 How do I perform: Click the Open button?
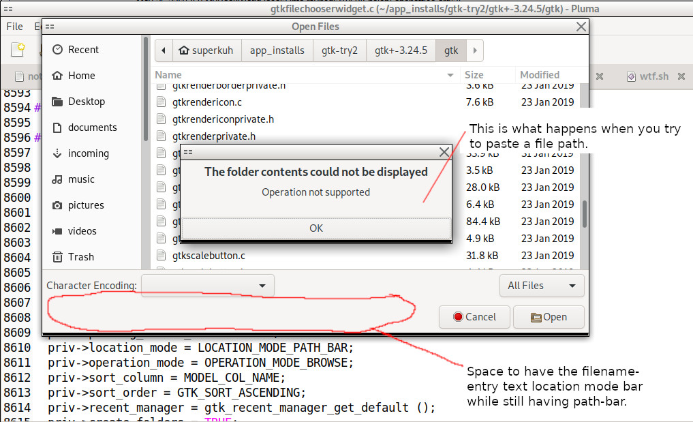coord(549,317)
